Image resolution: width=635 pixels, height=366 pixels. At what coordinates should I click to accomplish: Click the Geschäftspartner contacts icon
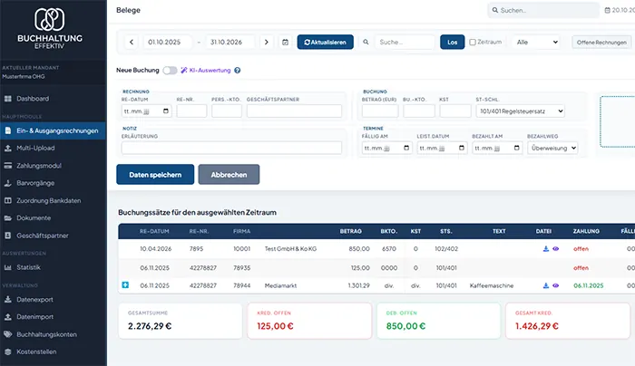[x=7, y=236]
